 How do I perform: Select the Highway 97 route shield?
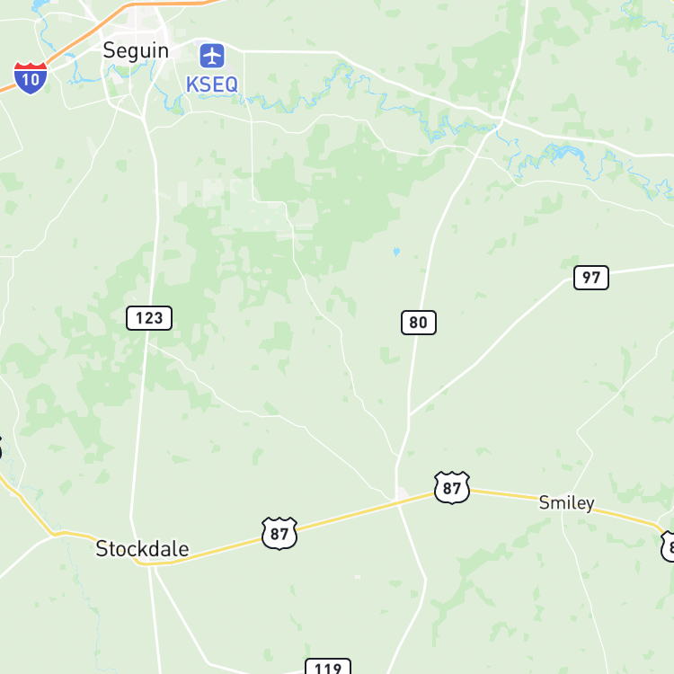(x=591, y=278)
